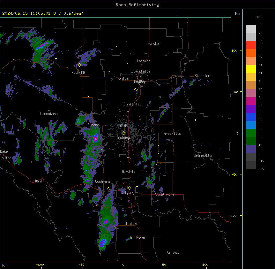Click the Didsbury town label
This screenshot has height=269, width=275.
(122, 138)
